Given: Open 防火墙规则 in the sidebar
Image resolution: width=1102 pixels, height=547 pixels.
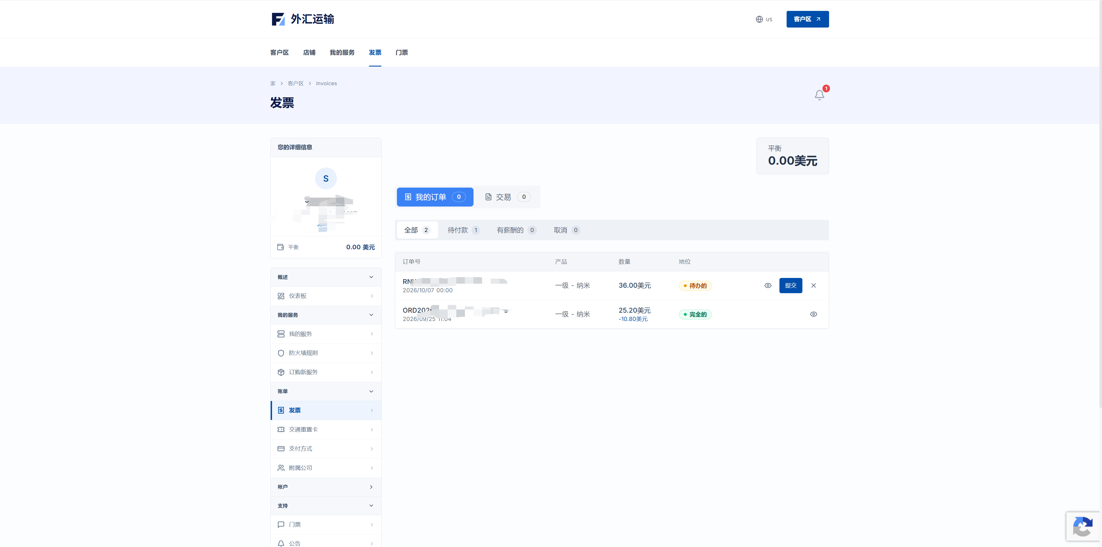Looking at the screenshot, I should pos(326,353).
